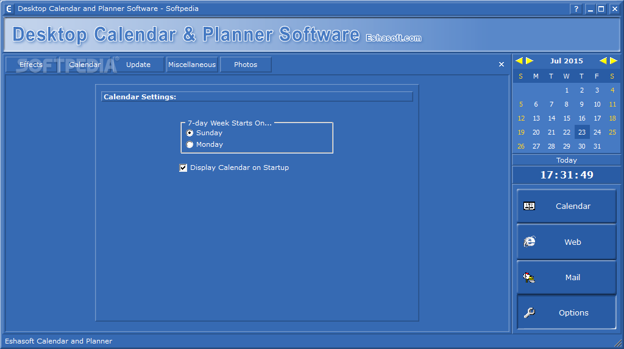Select July 10 in the mini calendar
The image size is (624, 349).
[597, 104]
